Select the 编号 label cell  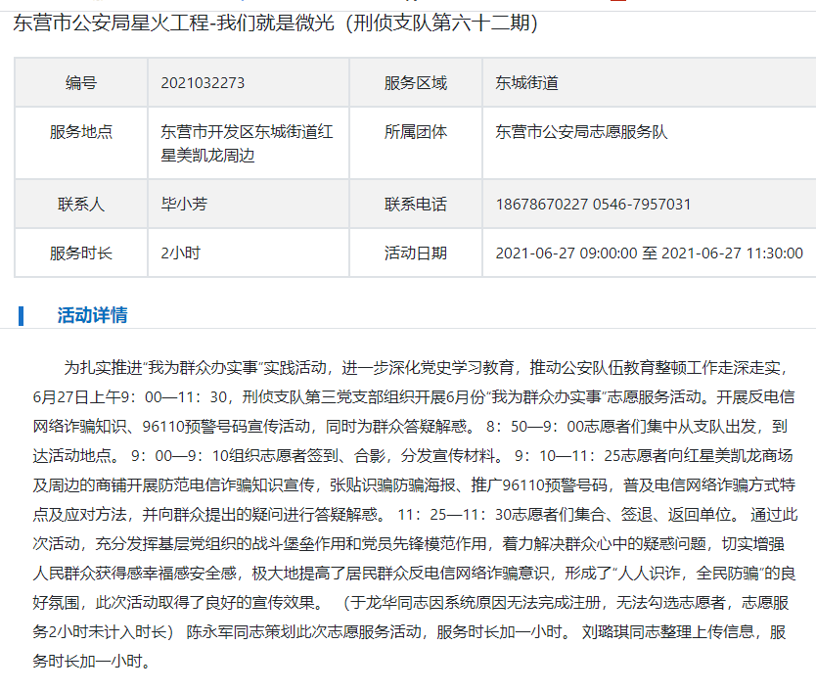[x=81, y=83]
